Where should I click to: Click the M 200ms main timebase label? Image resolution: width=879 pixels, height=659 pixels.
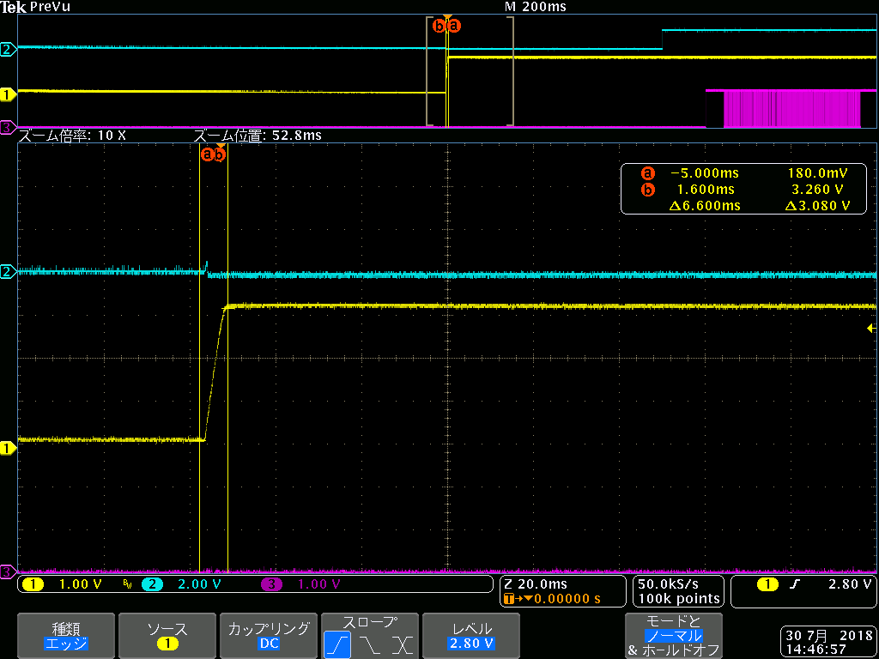click(x=536, y=7)
